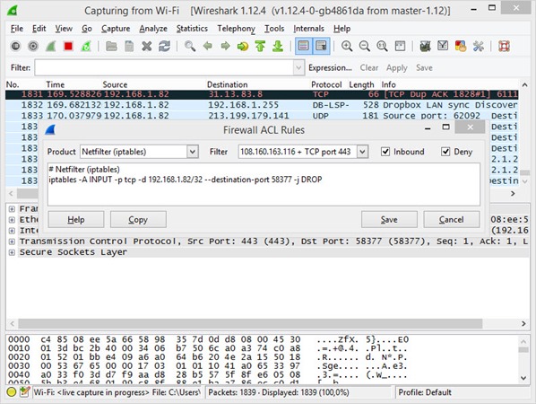Expand Transmission Control Protocol tree node
Screen dimensions: 536x404
pyautogui.click(x=12, y=242)
